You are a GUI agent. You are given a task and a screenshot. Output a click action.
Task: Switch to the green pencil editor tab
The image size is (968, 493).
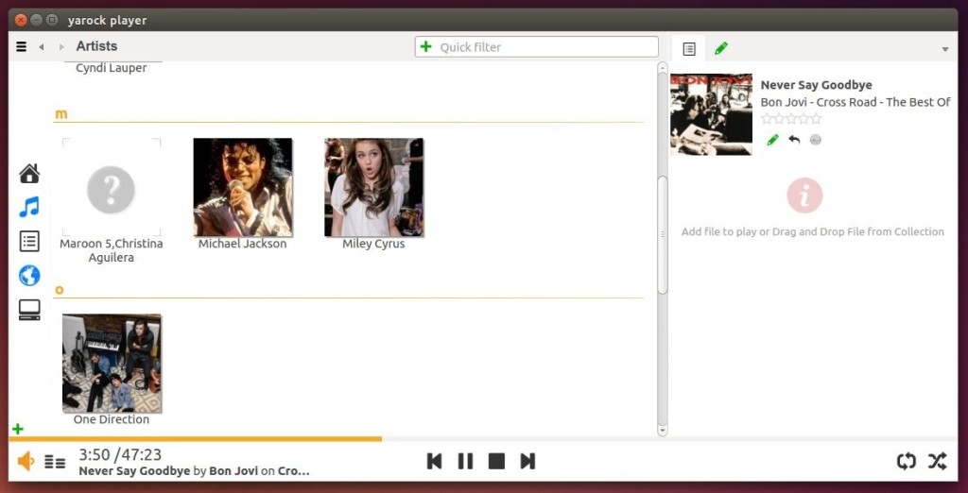point(720,48)
